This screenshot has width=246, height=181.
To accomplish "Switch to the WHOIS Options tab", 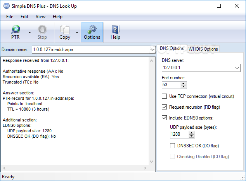I will pos(203,49).
